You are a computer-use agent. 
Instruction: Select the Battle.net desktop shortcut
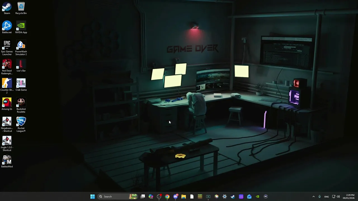tap(7, 27)
